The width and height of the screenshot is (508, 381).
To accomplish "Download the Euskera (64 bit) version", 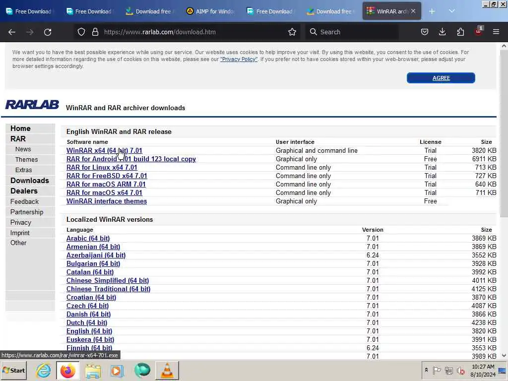I will point(90,339).
